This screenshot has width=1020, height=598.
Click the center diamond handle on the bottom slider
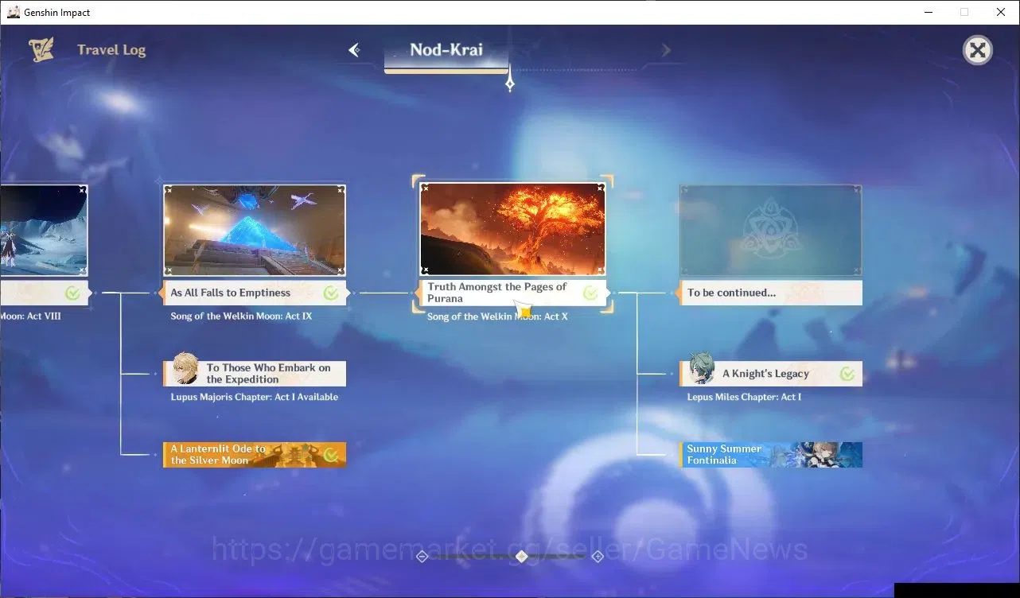pos(522,556)
